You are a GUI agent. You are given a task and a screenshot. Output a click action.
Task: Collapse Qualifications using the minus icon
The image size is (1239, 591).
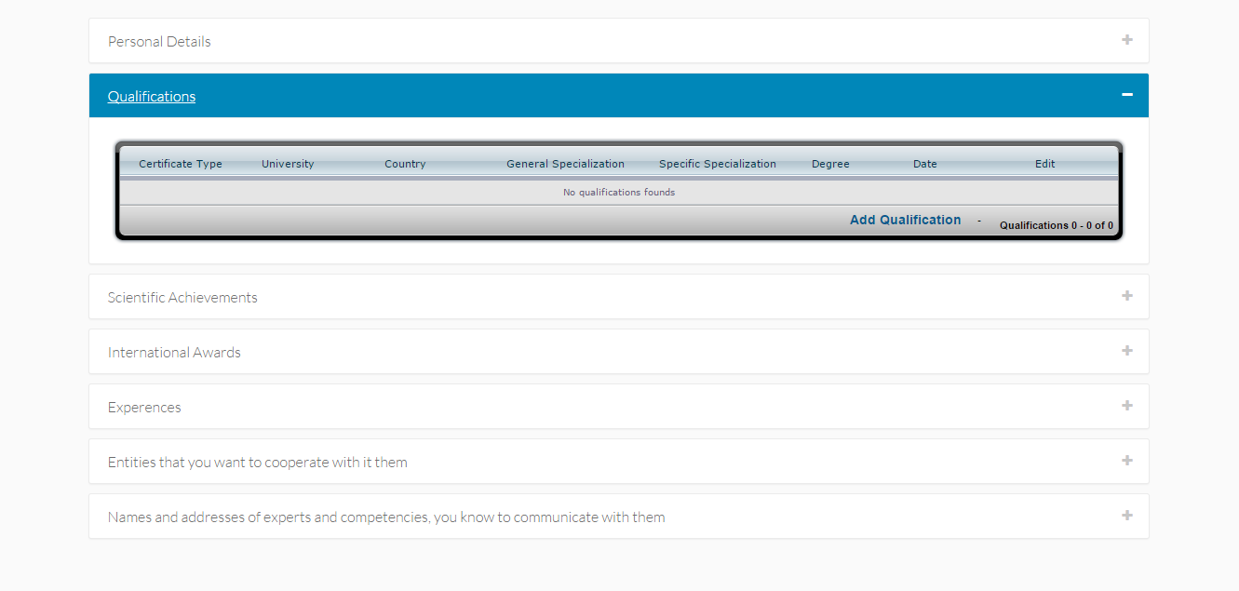pos(1126,95)
